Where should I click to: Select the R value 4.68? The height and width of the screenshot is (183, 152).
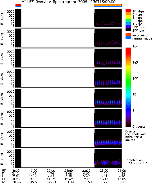point(69,174)
